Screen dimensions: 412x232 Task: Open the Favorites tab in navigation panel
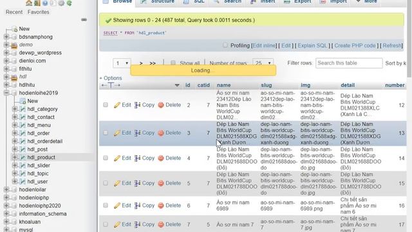[x=38, y=12]
